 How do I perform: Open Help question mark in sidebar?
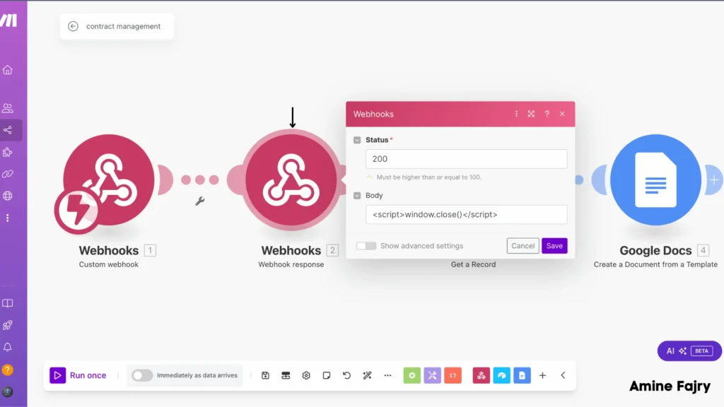coord(7,370)
